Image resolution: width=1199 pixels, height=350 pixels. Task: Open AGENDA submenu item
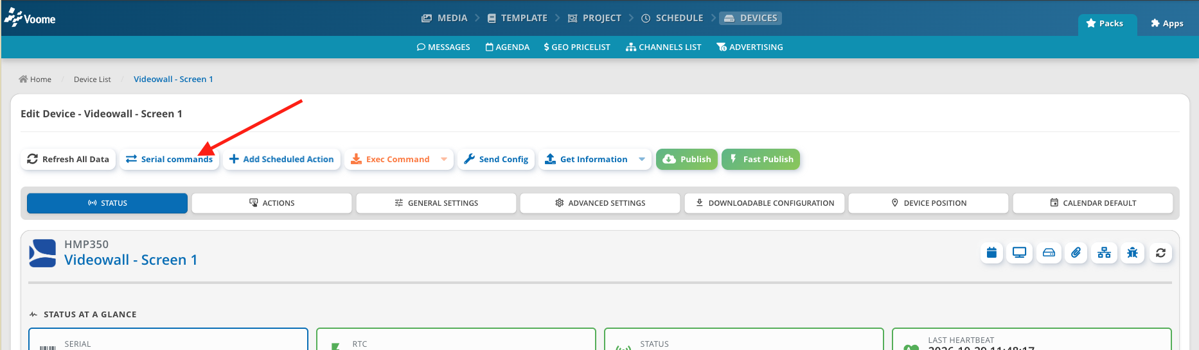tap(507, 47)
